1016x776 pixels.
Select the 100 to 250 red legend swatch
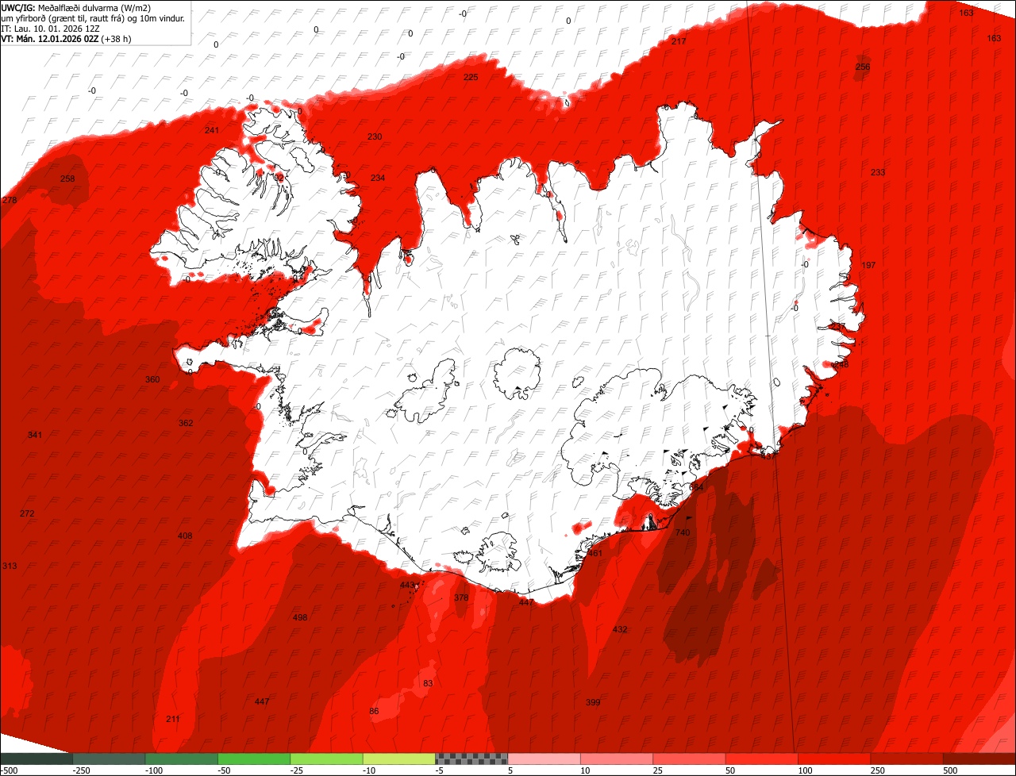tap(834, 759)
